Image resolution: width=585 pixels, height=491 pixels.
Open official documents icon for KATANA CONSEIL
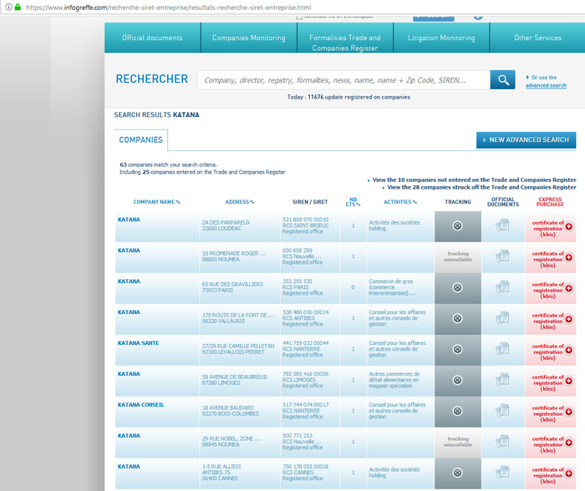pos(502,411)
